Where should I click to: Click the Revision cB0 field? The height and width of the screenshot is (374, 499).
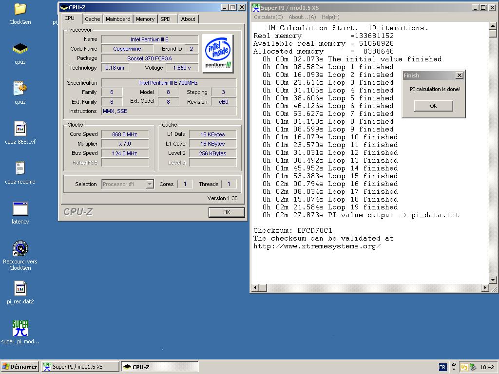point(224,102)
